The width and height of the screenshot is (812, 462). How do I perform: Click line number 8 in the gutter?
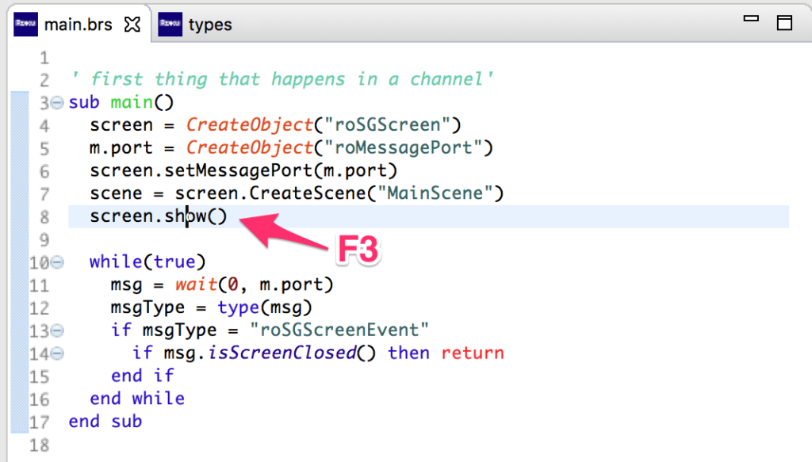tap(43, 217)
